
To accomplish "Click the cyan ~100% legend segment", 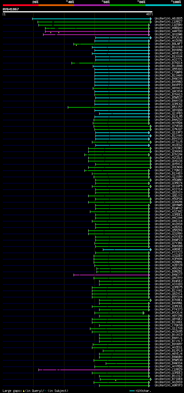I will click(163, 5).
